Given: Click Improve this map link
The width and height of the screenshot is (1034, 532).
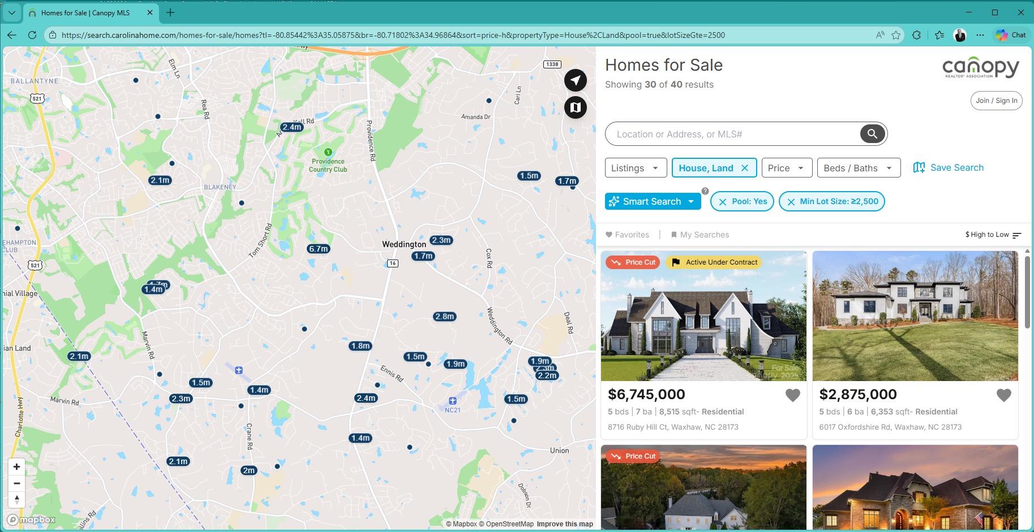Looking at the screenshot, I should (x=565, y=524).
